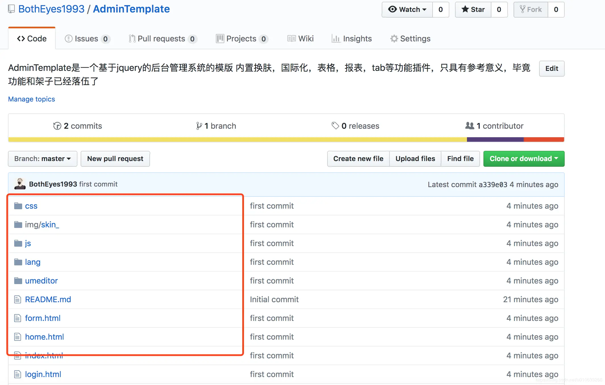Switch to the Issues tab

[x=86, y=39]
